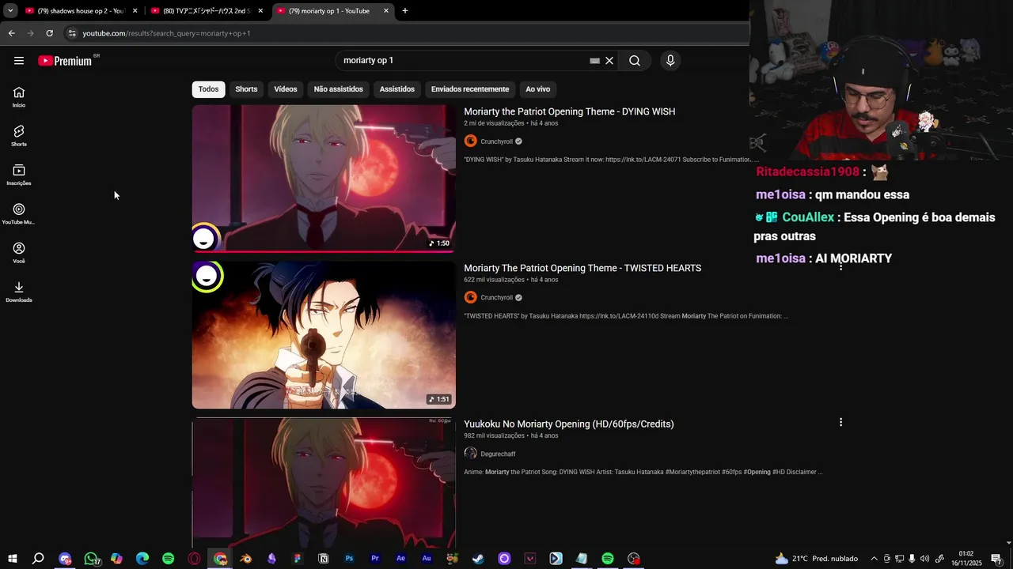
Task: Open Figma from the taskbar
Action: point(298,559)
